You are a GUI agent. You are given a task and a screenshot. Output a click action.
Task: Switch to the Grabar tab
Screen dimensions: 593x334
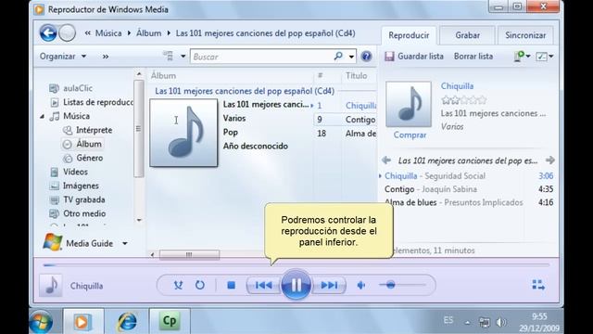tap(467, 35)
